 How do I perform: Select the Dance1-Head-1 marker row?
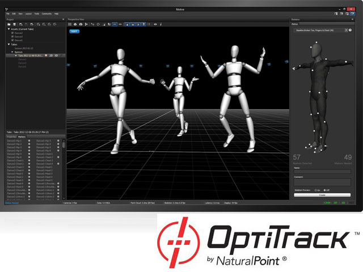click(x=44, y=167)
